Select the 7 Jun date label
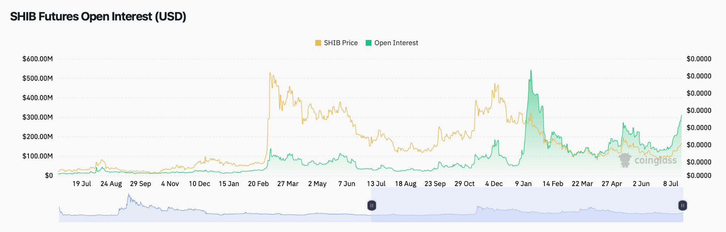 point(347,184)
